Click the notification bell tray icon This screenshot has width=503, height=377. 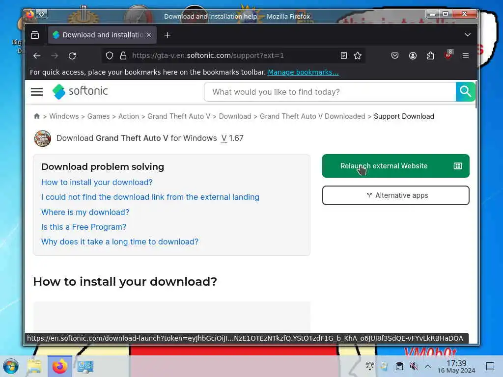(x=369, y=366)
